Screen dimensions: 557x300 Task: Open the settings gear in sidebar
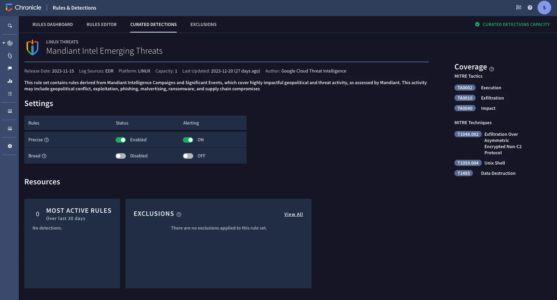10,146
